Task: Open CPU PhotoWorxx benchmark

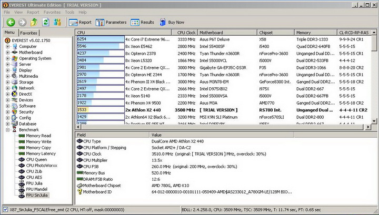Action: pyautogui.click(x=42, y=166)
